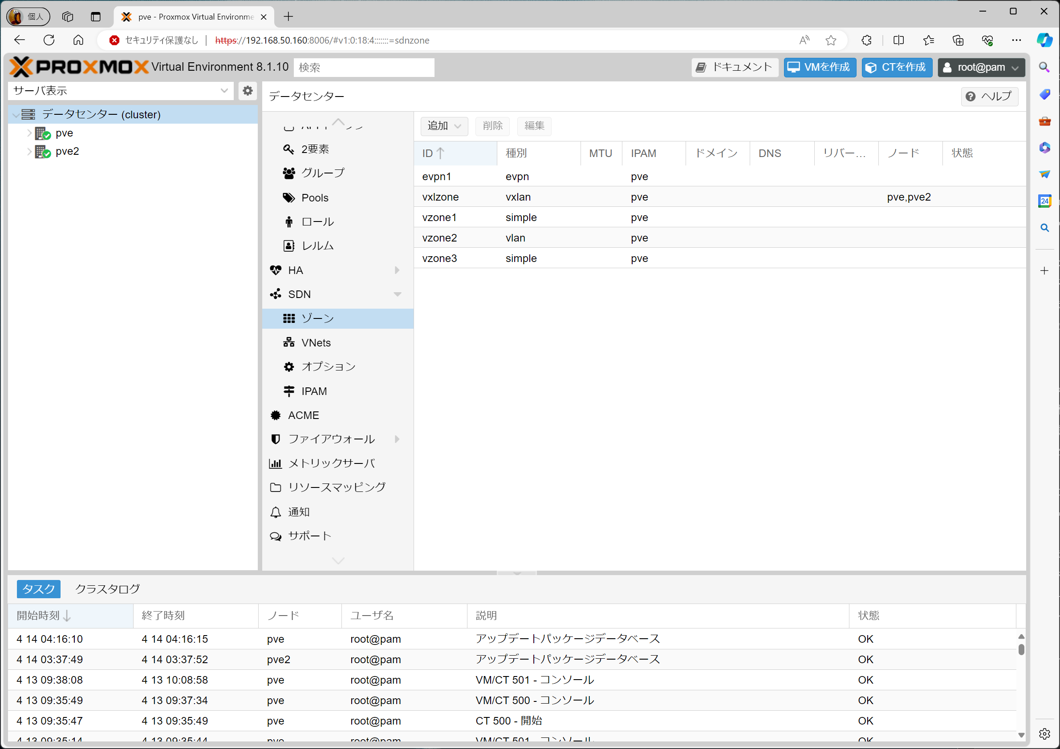Open the Pools tag entry
Image resolution: width=1060 pixels, height=749 pixels.
coord(314,198)
